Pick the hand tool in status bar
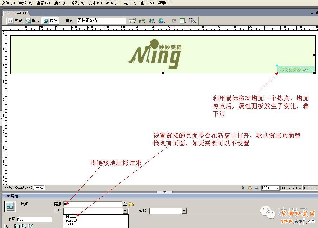Screen dimensions: 318x228 coord(250,188)
